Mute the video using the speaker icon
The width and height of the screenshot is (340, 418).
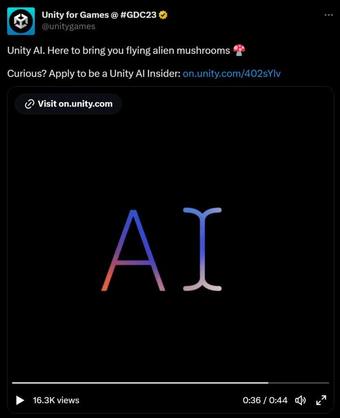pos(300,400)
